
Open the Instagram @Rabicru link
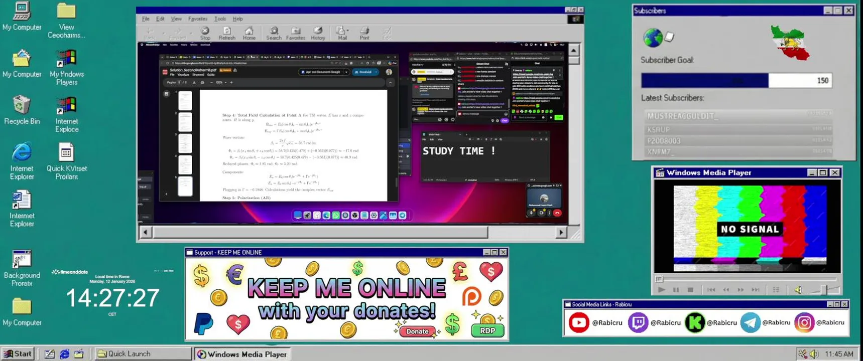819,322
